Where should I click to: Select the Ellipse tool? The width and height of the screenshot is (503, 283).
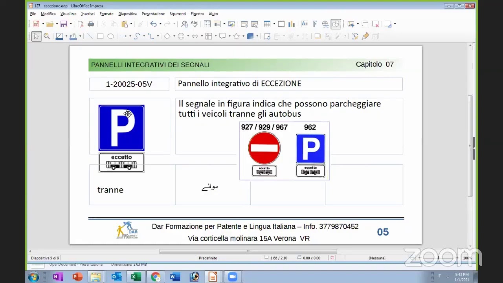pos(111,36)
